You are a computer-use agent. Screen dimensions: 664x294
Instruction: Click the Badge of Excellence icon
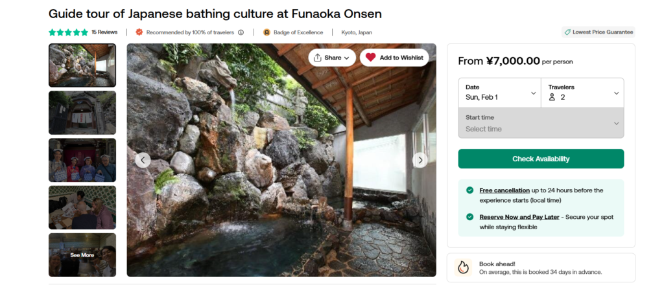click(267, 32)
